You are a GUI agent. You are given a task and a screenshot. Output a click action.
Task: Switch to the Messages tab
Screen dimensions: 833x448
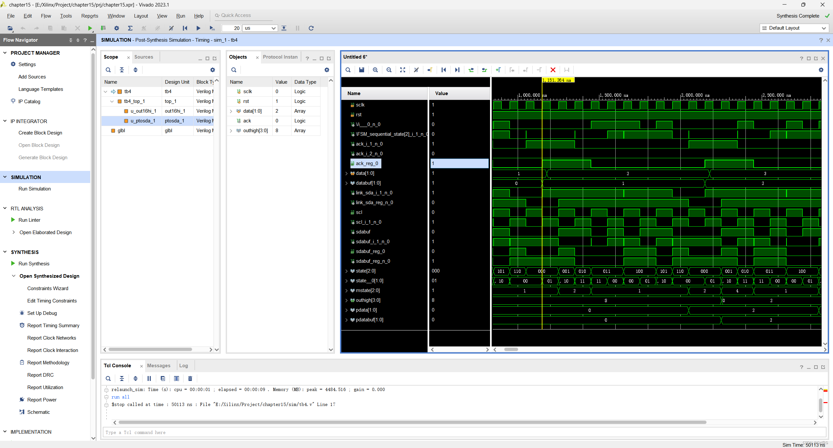pyautogui.click(x=158, y=366)
